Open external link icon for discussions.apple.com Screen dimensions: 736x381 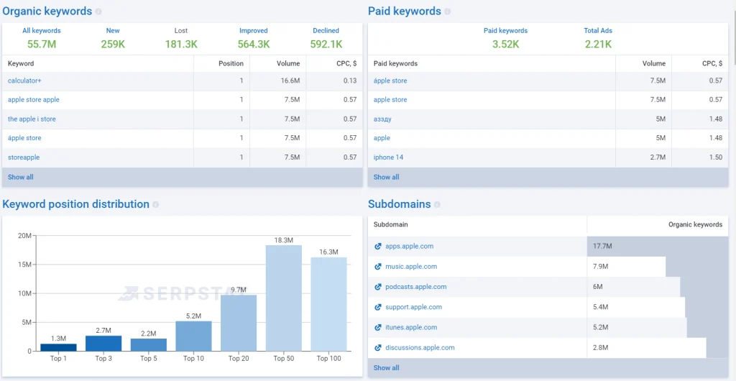coord(377,348)
